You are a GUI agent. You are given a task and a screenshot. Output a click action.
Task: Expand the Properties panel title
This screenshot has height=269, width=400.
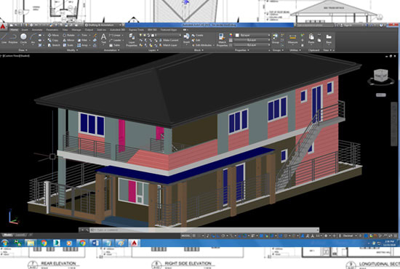tap(241, 50)
